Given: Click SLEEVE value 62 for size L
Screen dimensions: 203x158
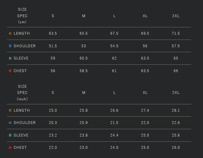Looking at the screenshot, I should coord(114,58).
